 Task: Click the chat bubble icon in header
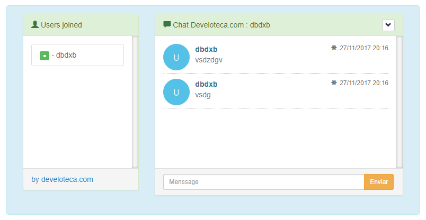pos(167,24)
